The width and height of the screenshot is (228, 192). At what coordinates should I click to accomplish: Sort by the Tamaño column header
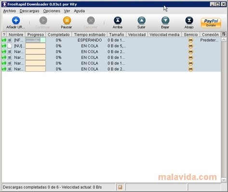point(117,35)
